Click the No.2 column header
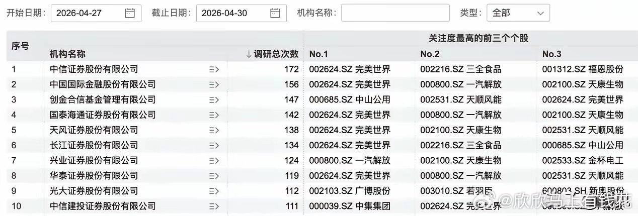Viewport: 638px width, 216px height. point(430,54)
